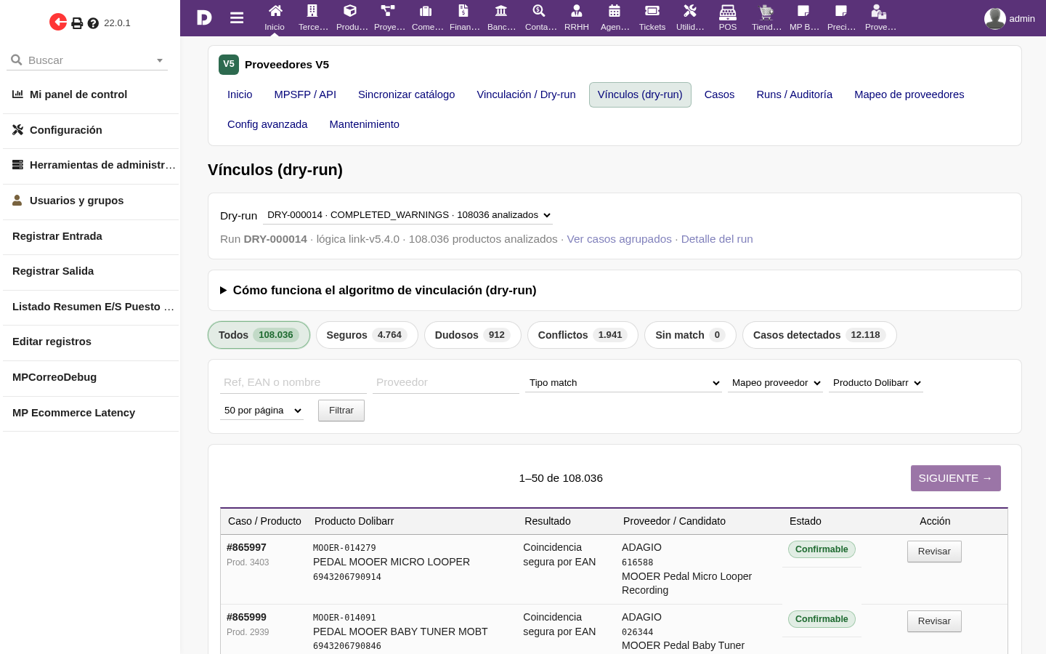Open the Casos tab
1046x654 pixels.
click(x=719, y=94)
